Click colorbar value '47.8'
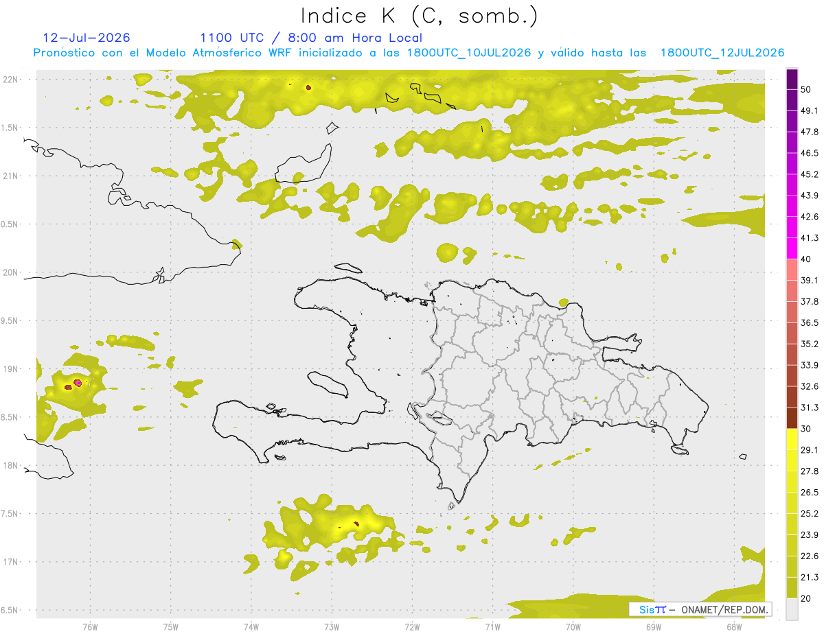824x636 pixels. point(810,132)
